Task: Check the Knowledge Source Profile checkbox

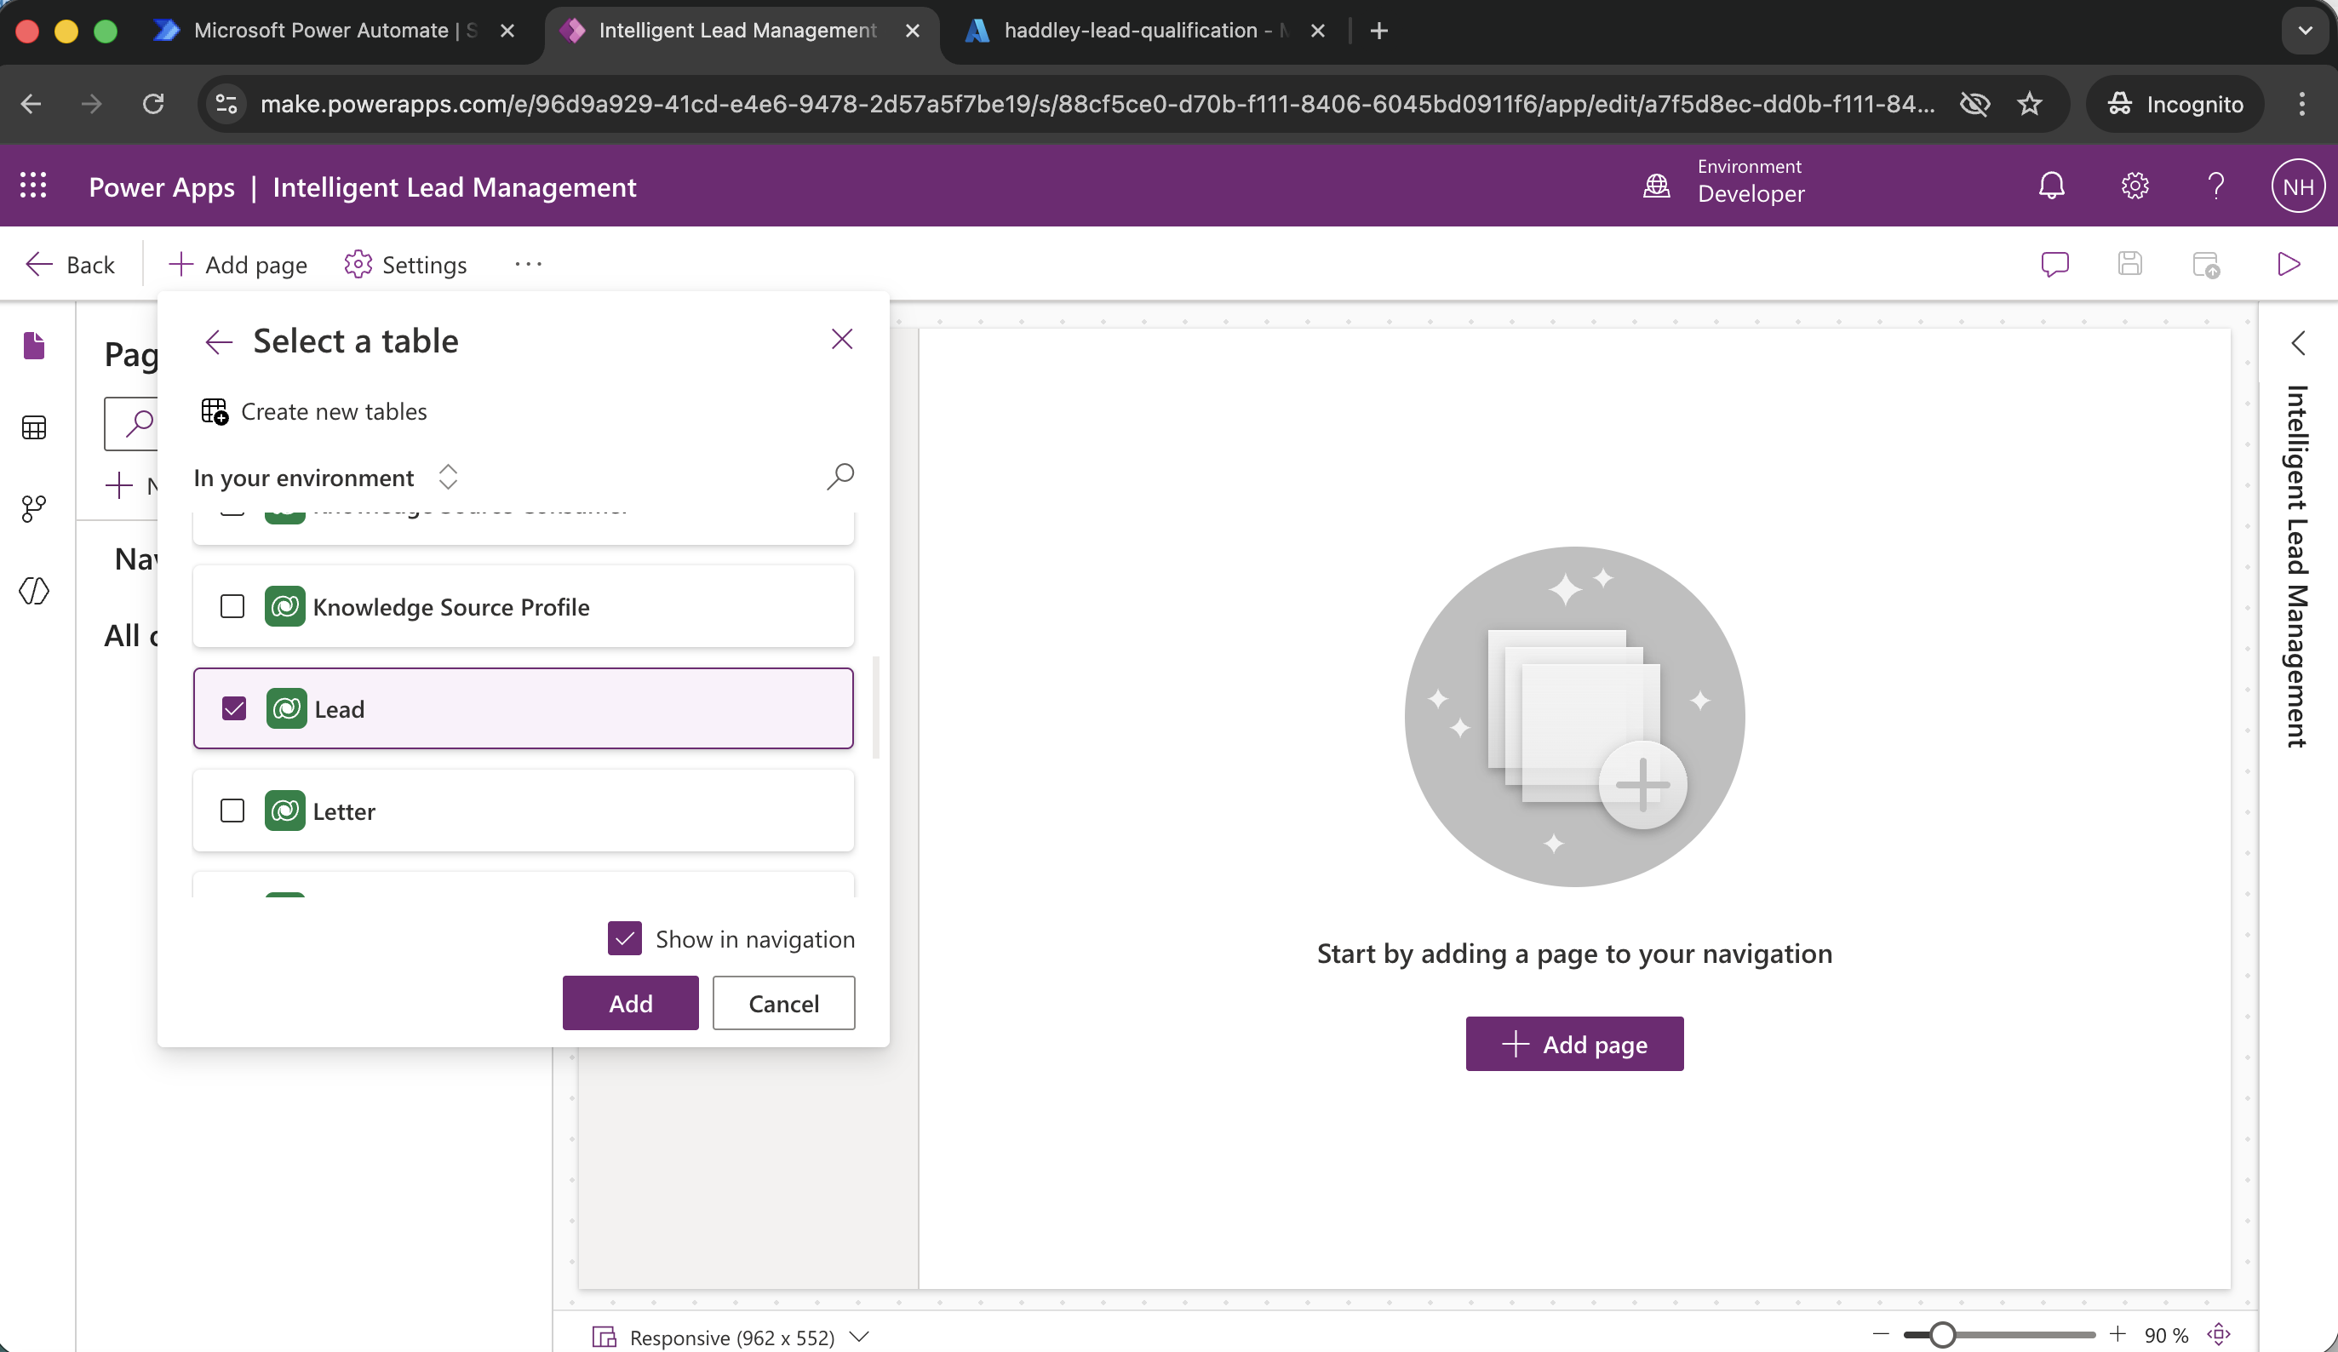Action: [x=232, y=607]
